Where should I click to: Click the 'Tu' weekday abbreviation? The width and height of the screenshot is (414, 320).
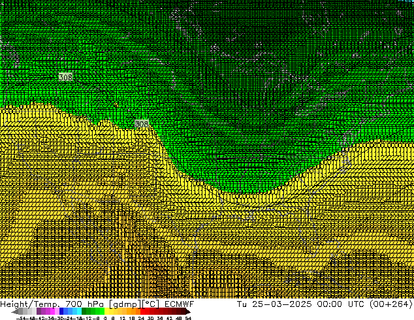[x=242, y=304]
